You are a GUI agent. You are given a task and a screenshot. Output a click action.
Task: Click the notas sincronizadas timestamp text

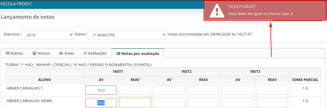click(x=210, y=34)
